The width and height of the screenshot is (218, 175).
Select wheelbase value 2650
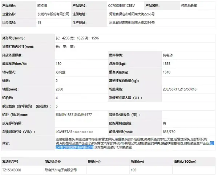point(60,89)
